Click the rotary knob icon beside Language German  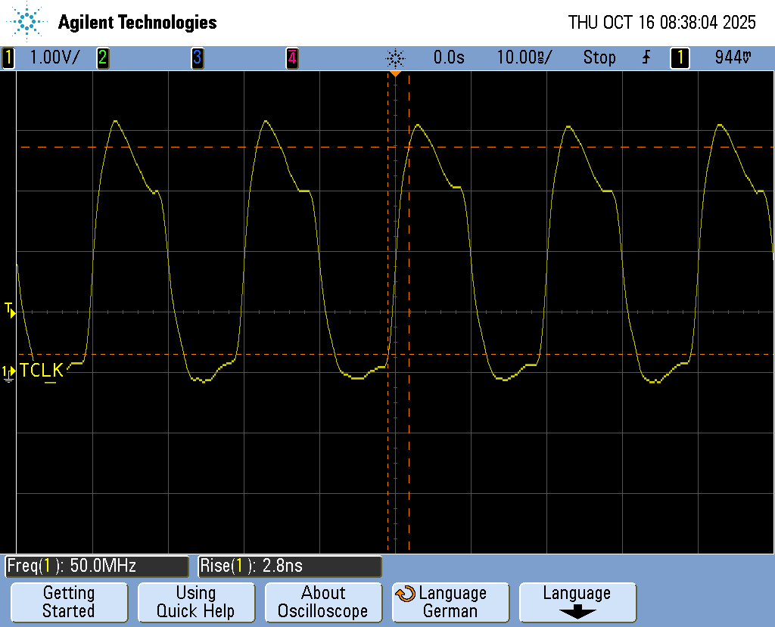click(x=406, y=594)
